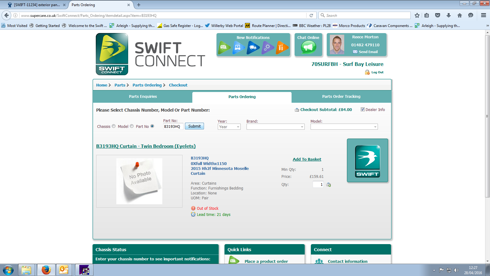Open the blue delivery truck notification icon

[253, 48]
